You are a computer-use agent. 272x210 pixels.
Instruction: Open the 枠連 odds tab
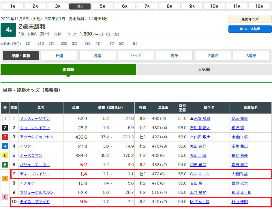[59, 56]
